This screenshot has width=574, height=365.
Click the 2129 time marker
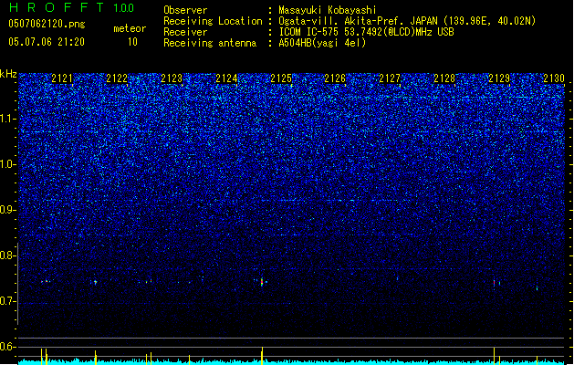[x=499, y=78]
